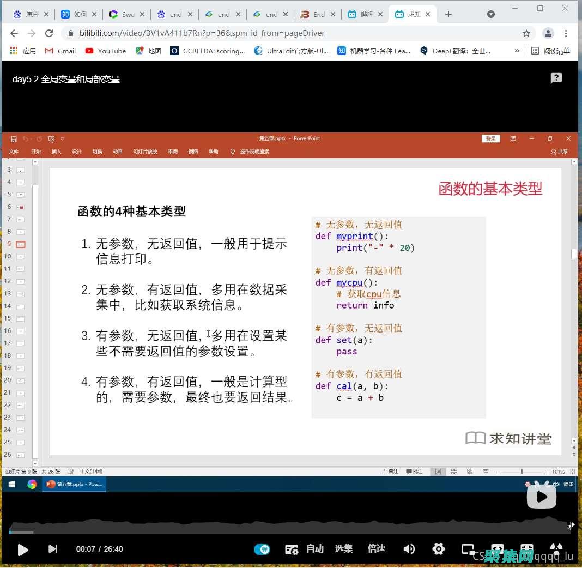The width and height of the screenshot is (582, 568).
Task: Open the 幻灯片放映 ribbon tab
Action: click(x=144, y=152)
